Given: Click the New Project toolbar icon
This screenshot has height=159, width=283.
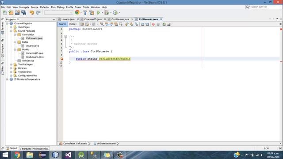Looking at the screenshot, I should [x=11, y=13].
